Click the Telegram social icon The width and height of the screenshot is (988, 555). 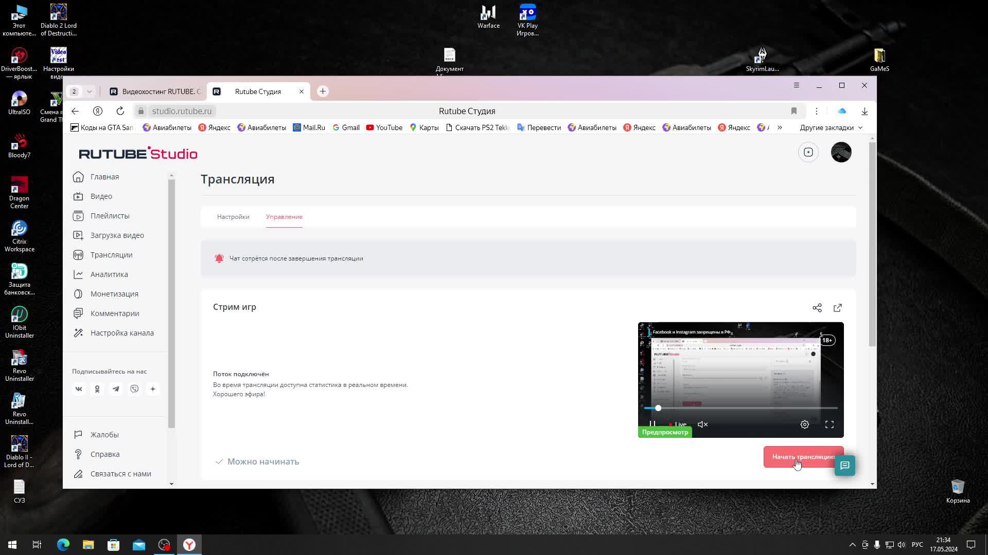[x=116, y=389]
